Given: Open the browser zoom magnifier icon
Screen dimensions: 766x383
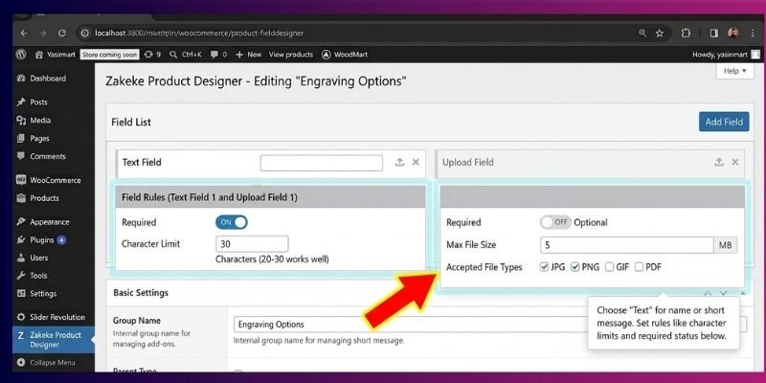Looking at the screenshot, I should (642, 34).
